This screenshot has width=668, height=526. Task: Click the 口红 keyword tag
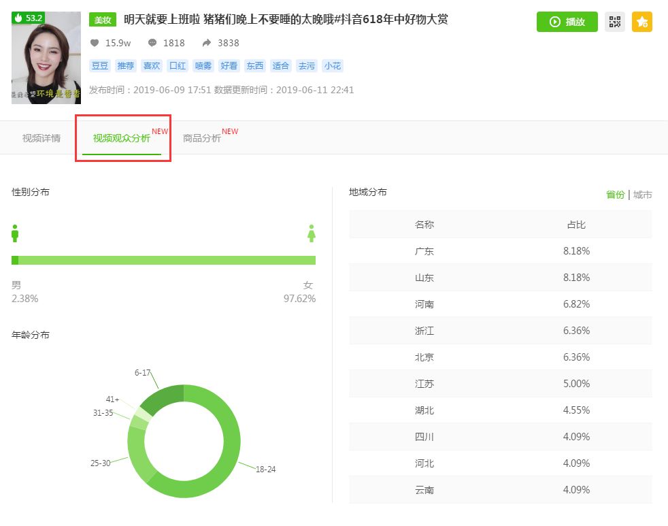click(178, 66)
